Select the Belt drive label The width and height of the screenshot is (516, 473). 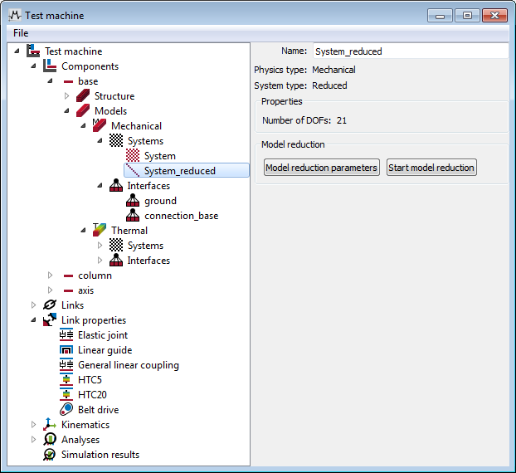point(99,409)
